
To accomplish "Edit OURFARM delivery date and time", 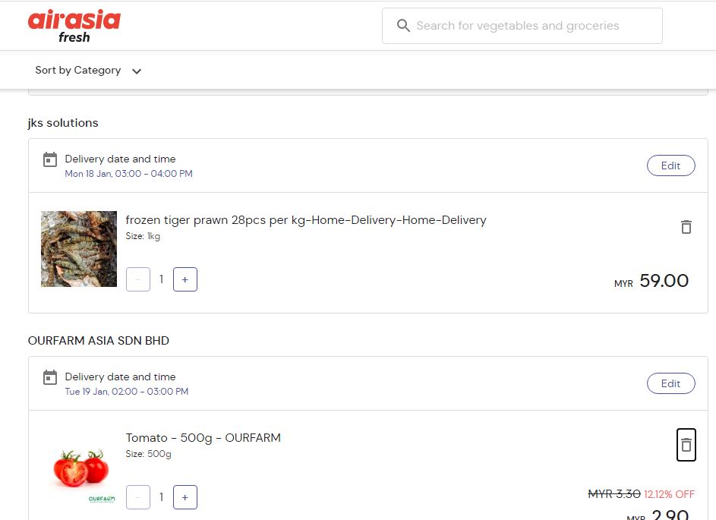I will [x=670, y=383].
